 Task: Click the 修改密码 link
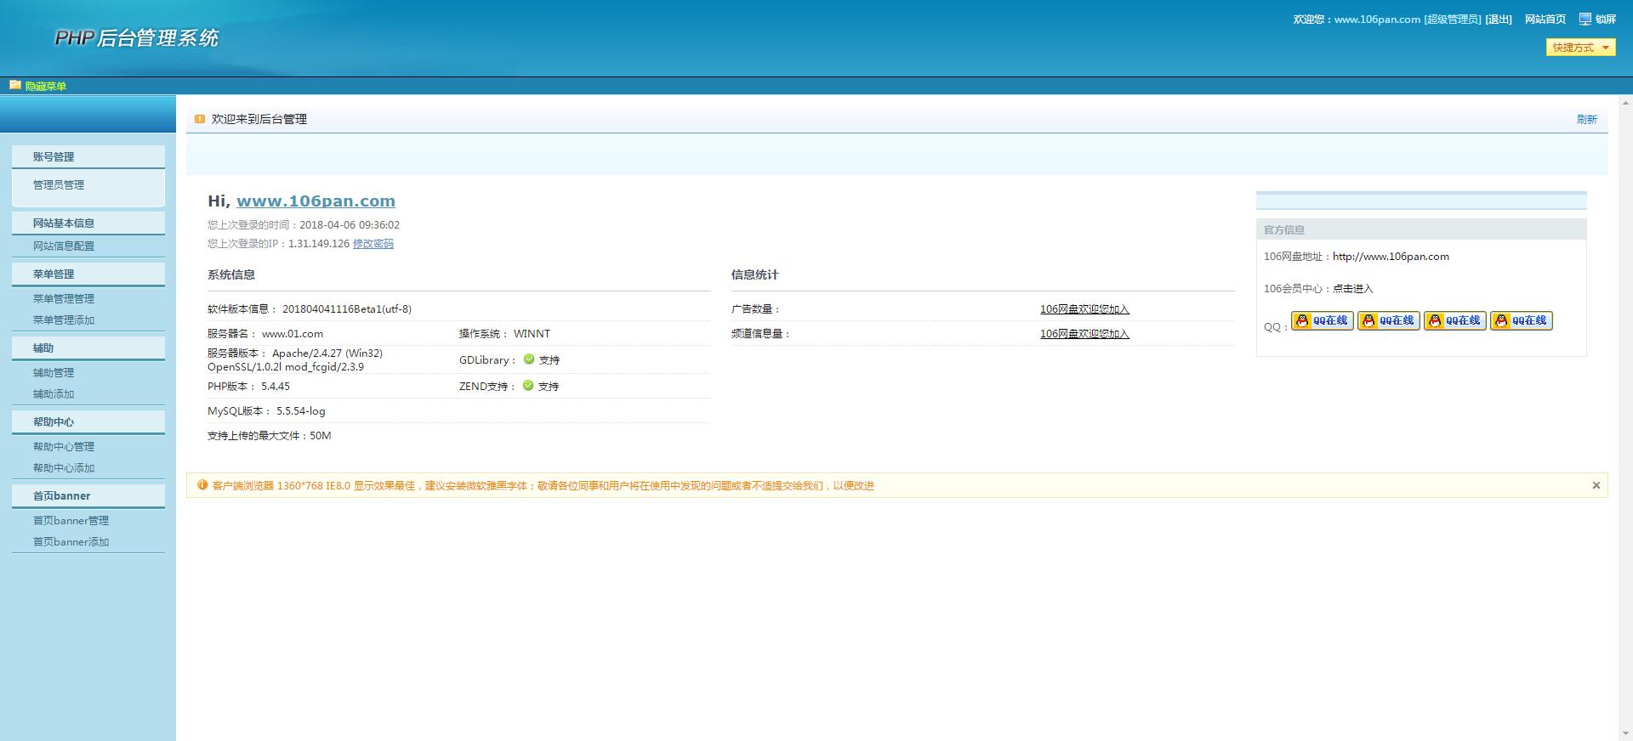point(373,243)
